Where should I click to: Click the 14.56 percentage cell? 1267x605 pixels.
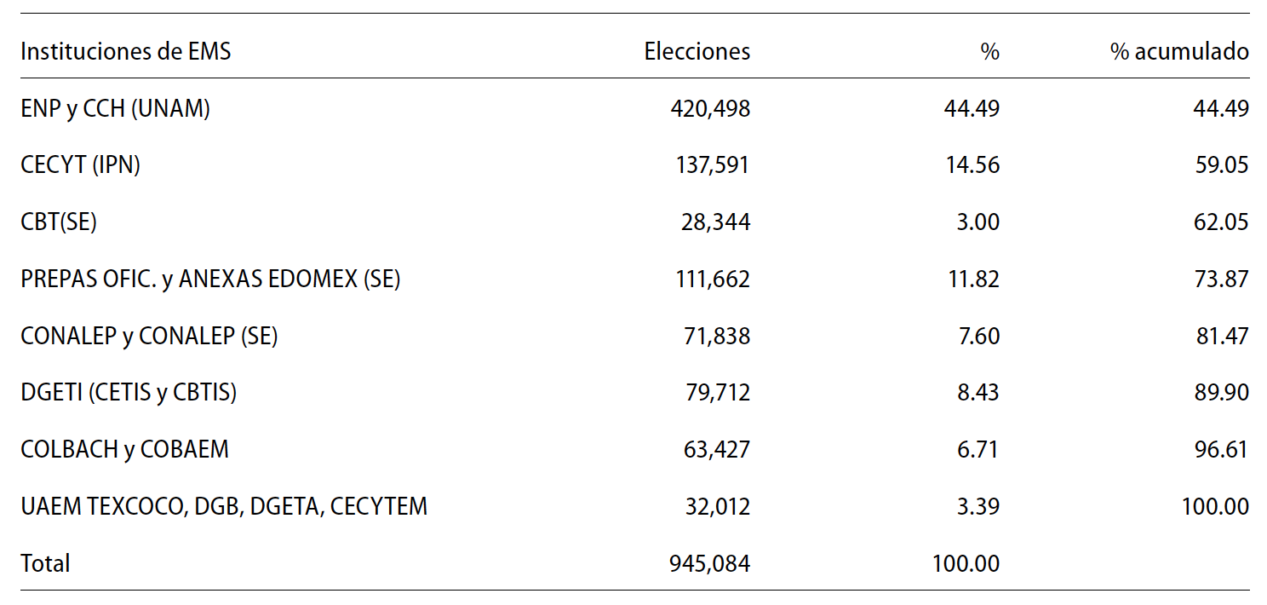pyautogui.click(x=972, y=165)
